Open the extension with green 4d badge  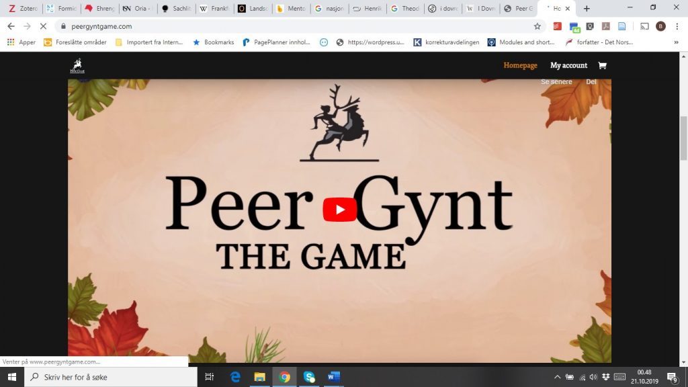pyautogui.click(x=574, y=27)
